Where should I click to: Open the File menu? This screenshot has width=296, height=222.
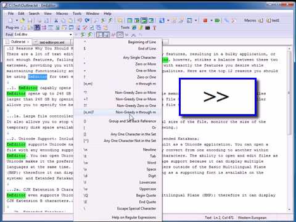point(10,14)
